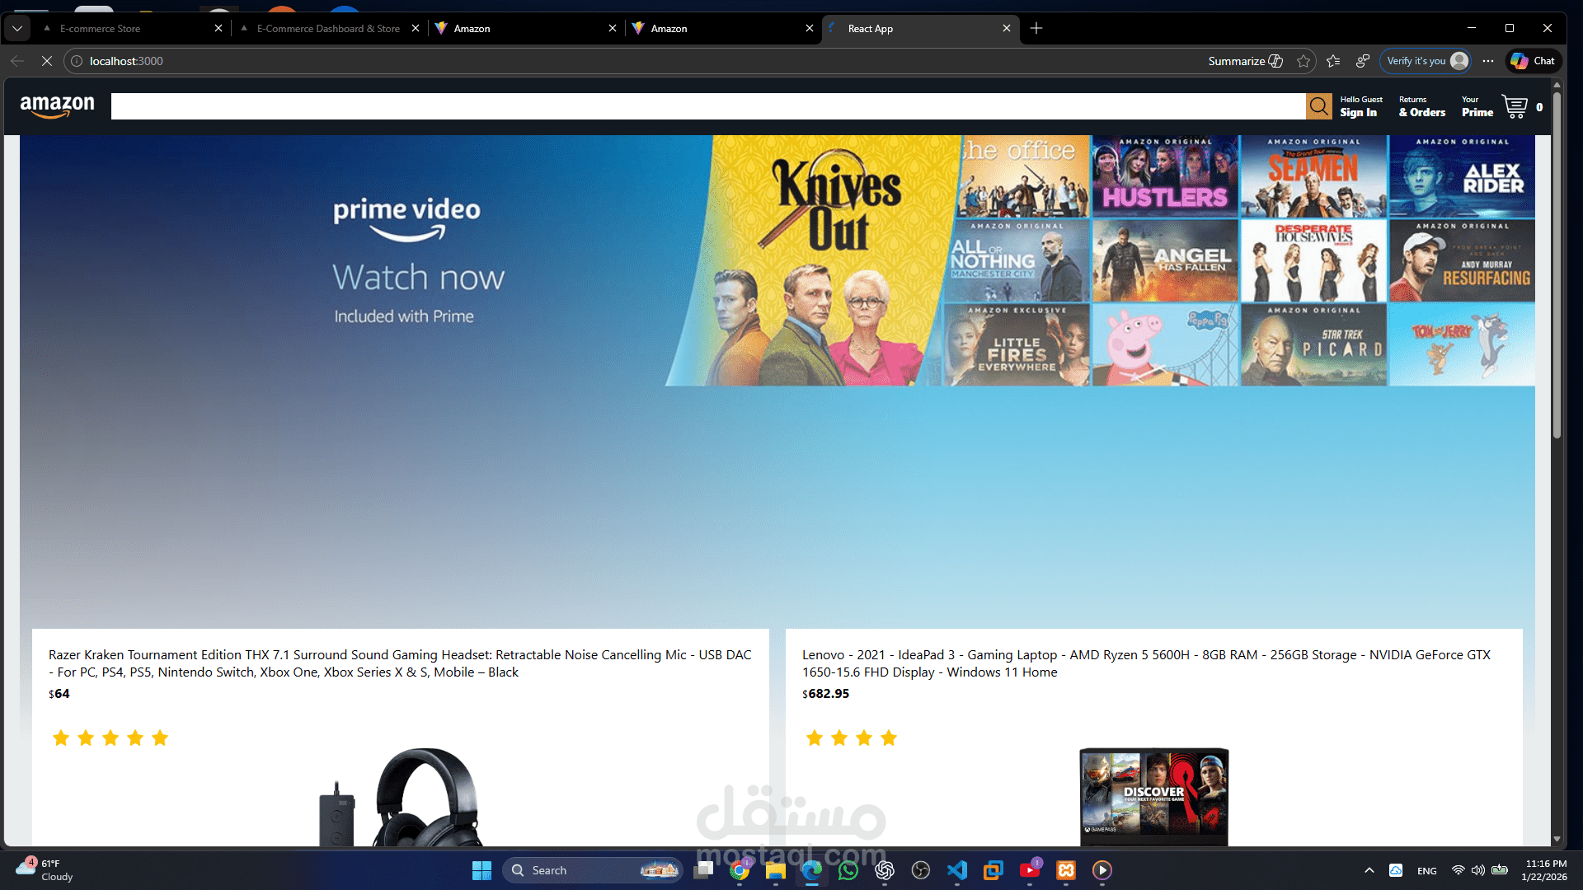Open WhatsApp from the taskbar
The height and width of the screenshot is (890, 1583).
click(848, 870)
